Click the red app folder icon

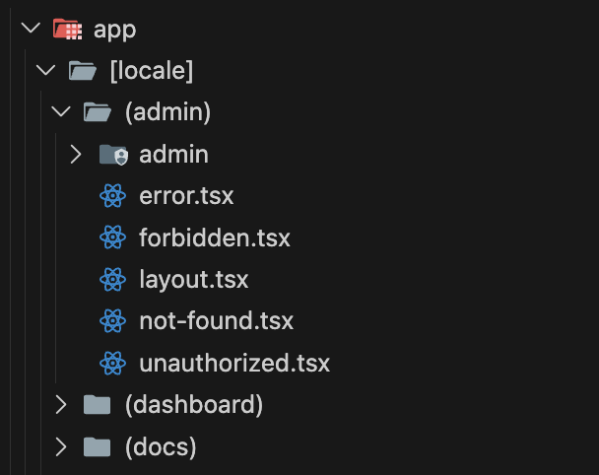point(67,30)
